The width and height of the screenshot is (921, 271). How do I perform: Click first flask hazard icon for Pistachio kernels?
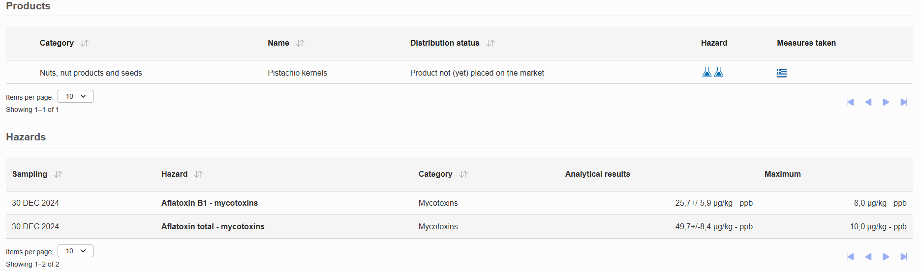click(707, 73)
